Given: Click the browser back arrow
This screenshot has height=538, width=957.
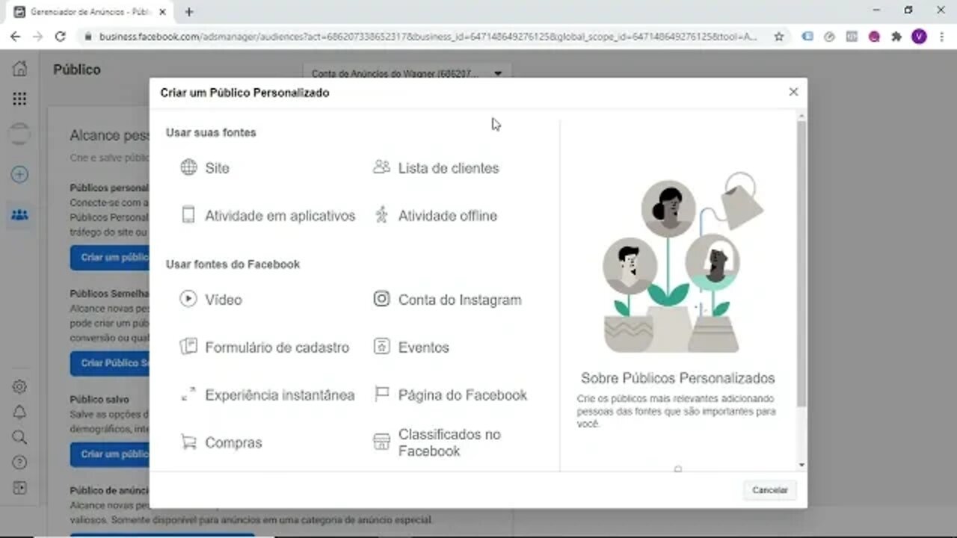Looking at the screenshot, I should tap(15, 36).
